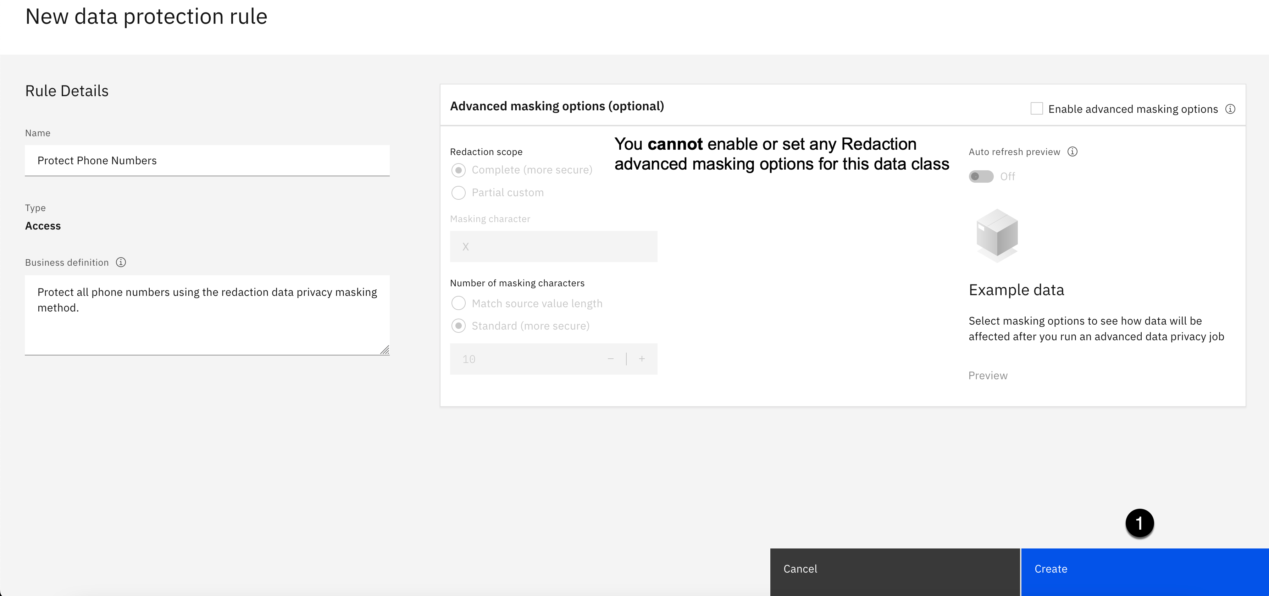
Task: Select Partial custom redaction scope
Action: tap(459, 193)
